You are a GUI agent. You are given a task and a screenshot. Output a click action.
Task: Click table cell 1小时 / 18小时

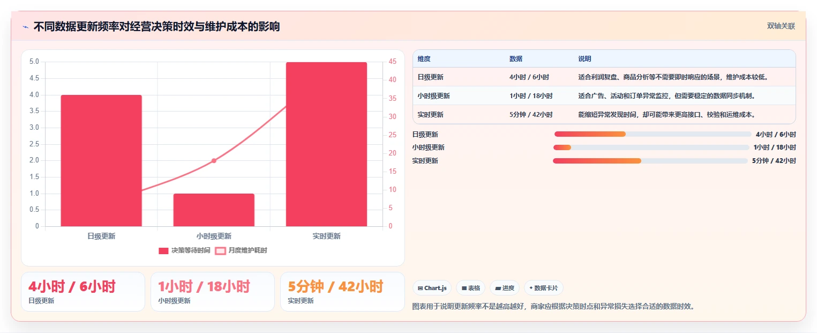point(530,96)
